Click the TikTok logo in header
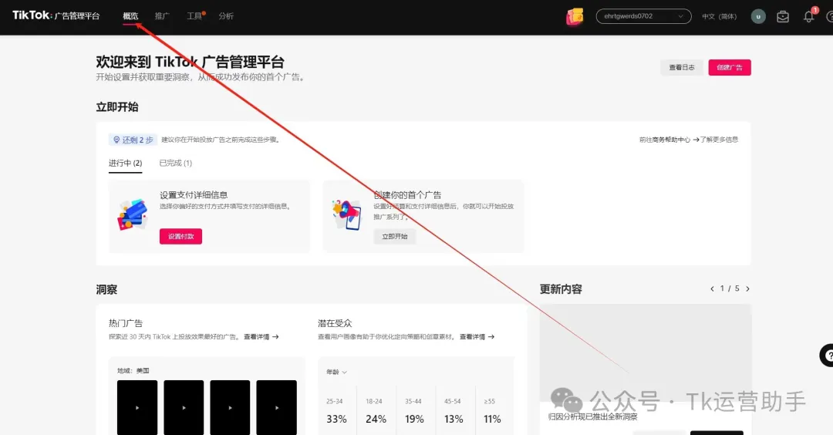This screenshot has width=833, height=435. 31,15
